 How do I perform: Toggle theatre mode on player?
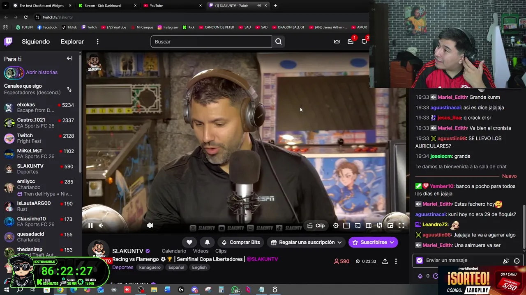tap(346, 225)
